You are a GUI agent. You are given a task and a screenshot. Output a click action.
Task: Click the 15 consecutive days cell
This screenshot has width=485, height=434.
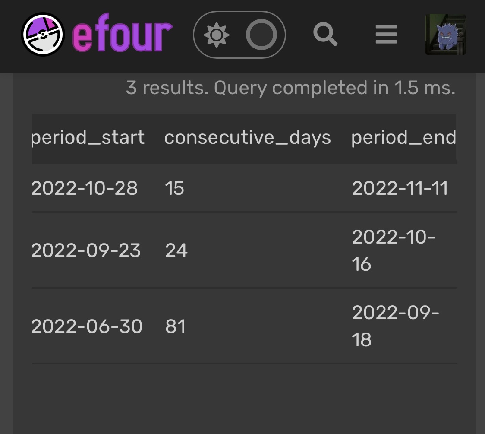174,188
